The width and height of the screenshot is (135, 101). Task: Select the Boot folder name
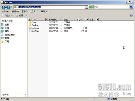click(x=34, y=22)
